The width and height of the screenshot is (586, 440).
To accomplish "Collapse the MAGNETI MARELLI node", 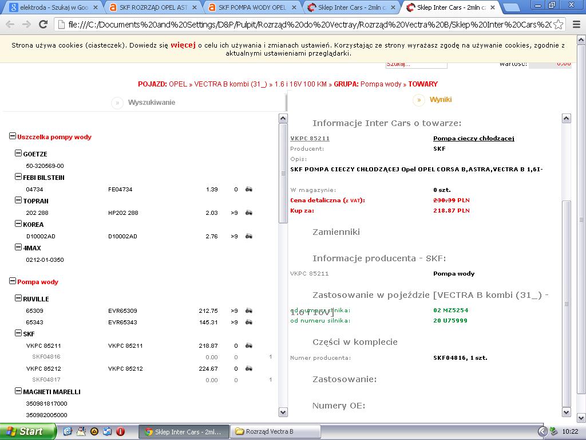I will (x=18, y=391).
